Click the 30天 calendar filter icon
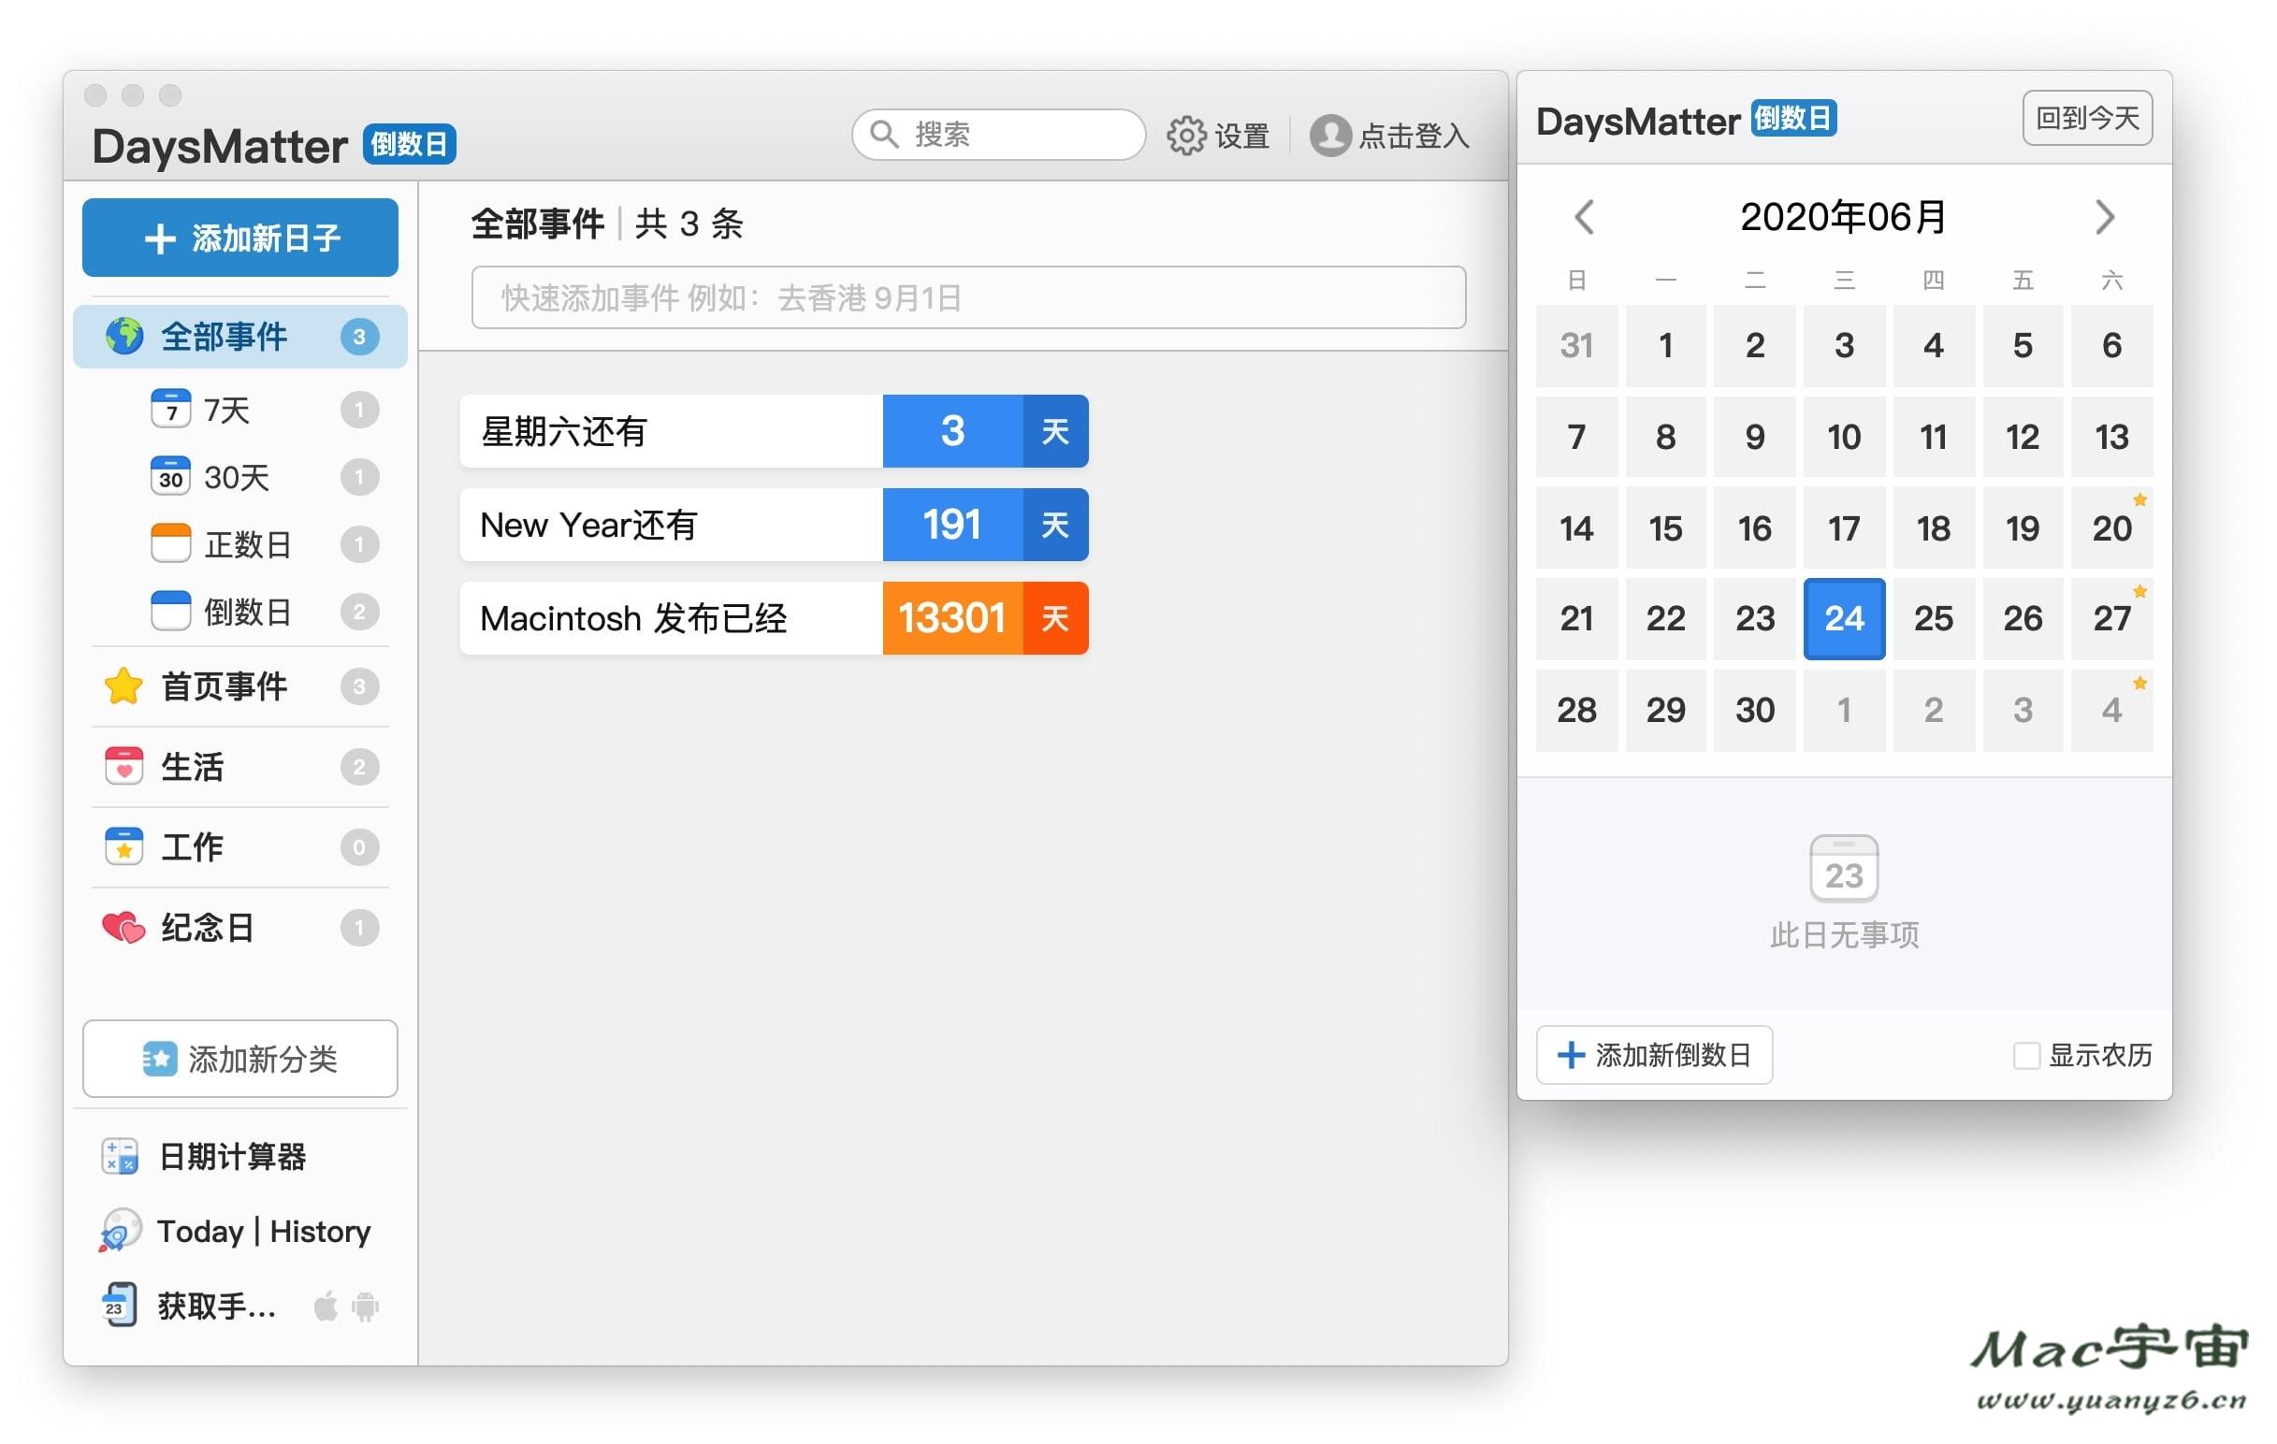 coord(171,476)
